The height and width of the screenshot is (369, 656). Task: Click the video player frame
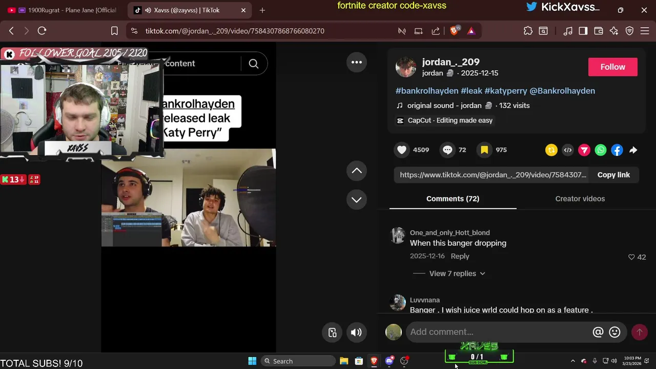pos(189,198)
